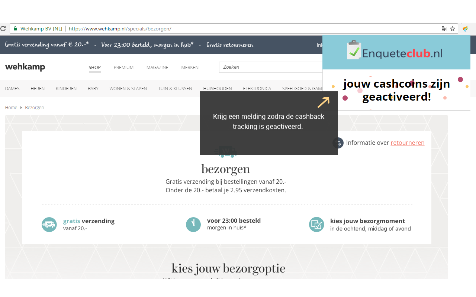This screenshot has height=297, width=476.
Task: Click the 'bezorgen' page heading
Action: pyautogui.click(x=226, y=169)
